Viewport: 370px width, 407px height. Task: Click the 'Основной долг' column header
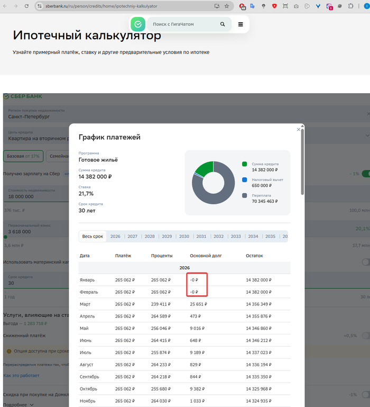pos(206,256)
